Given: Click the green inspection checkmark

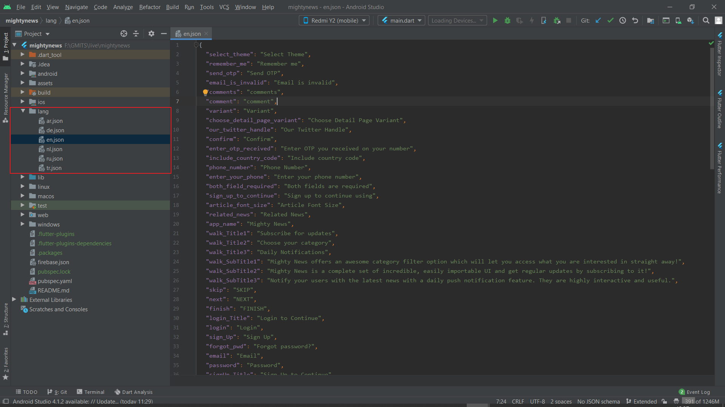Looking at the screenshot, I should 711,43.
